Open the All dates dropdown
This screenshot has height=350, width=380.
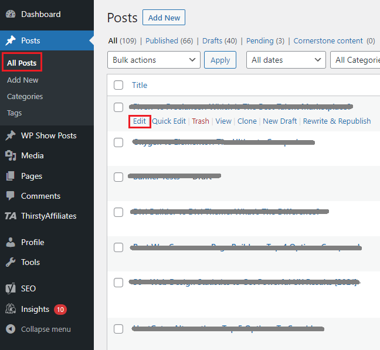[x=286, y=60]
